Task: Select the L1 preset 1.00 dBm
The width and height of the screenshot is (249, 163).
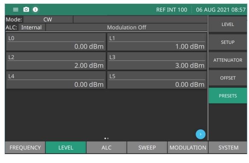Action: (x=157, y=42)
